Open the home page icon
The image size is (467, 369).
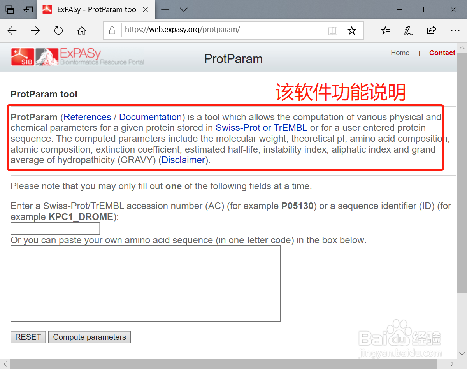tap(81, 31)
